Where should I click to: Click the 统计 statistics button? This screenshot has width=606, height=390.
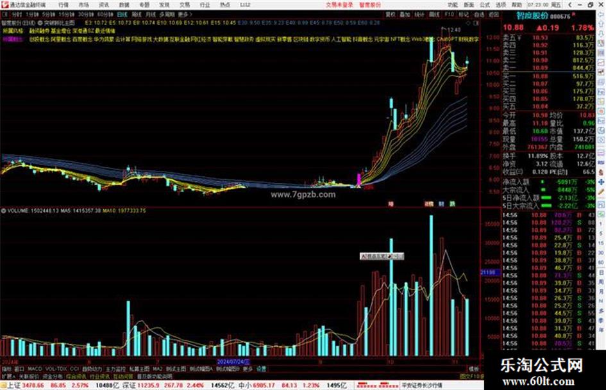click(x=420, y=14)
